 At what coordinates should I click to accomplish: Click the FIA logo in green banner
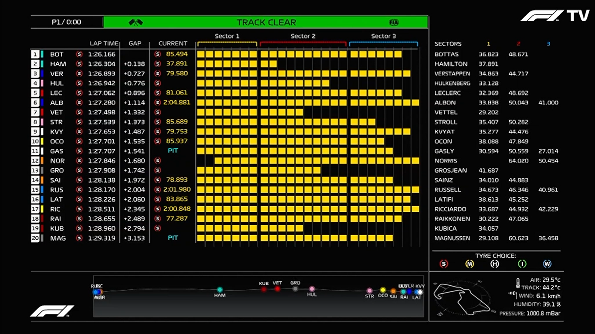(x=394, y=22)
